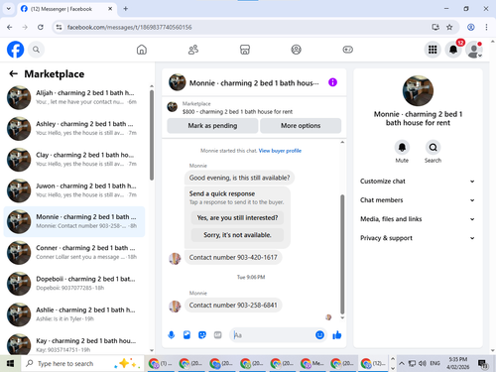Image resolution: width=496 pixels, height=372 pixels.
Task: Open Facebook search magnifier
Action: pyautogui.click(x=36, y=50)
